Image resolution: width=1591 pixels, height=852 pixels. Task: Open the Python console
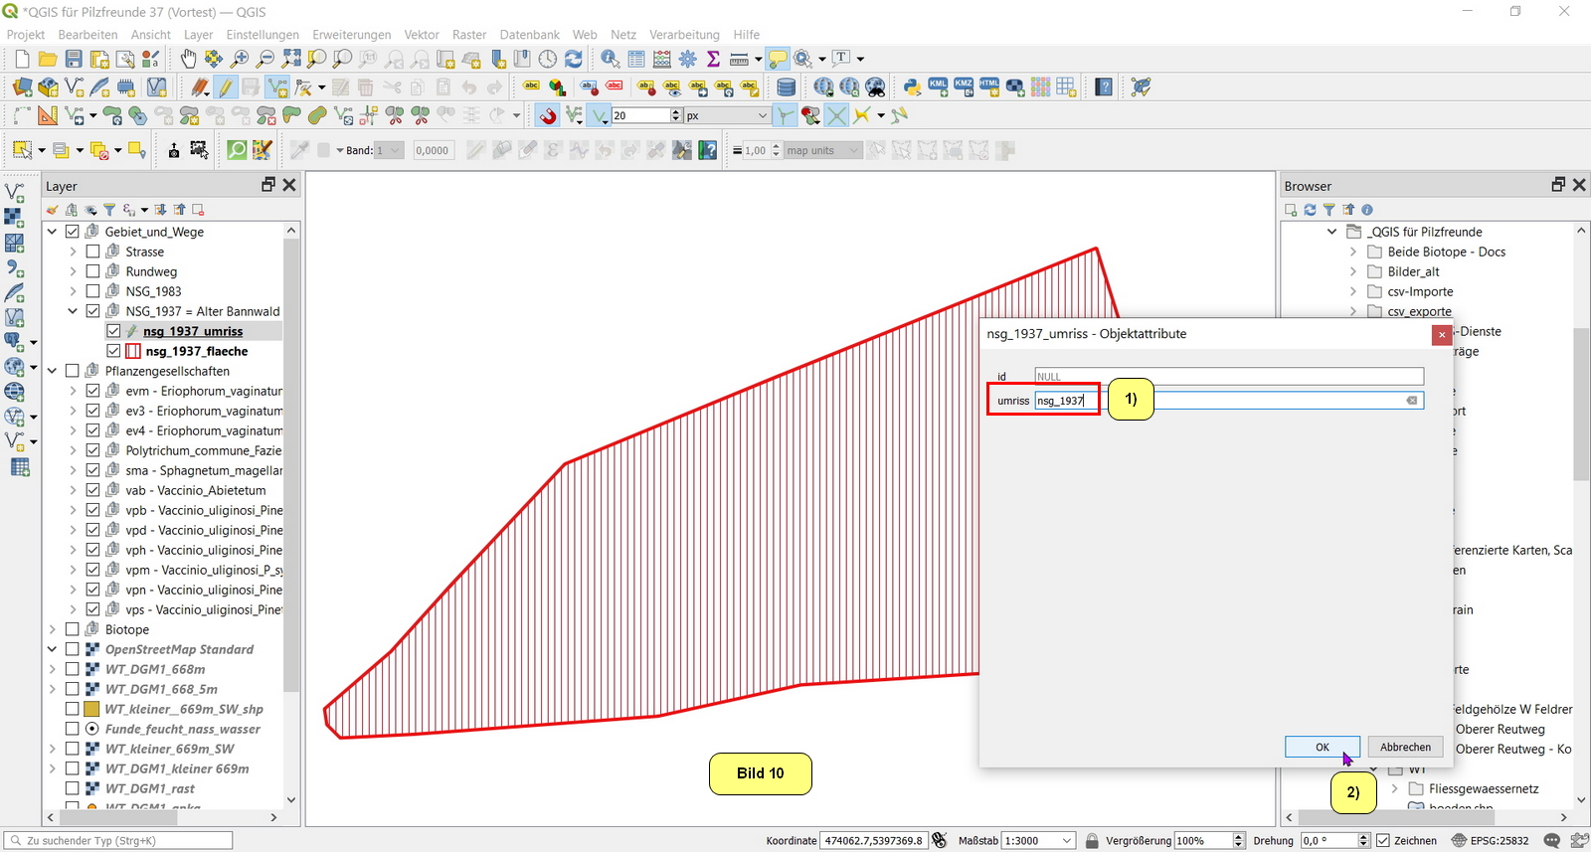click(x=911, y=87)
